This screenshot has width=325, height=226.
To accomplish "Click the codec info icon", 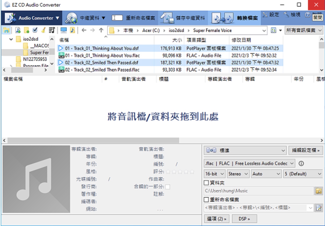I will [x=301, y=163].
